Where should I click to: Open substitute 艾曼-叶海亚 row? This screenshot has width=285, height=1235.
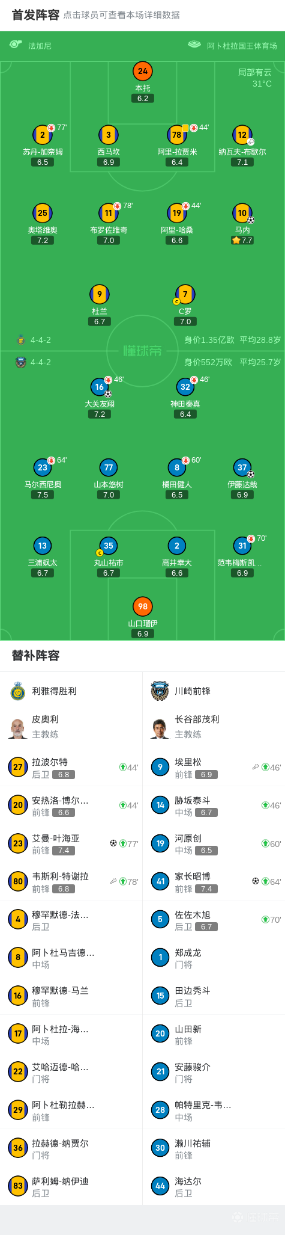point(71,843)
